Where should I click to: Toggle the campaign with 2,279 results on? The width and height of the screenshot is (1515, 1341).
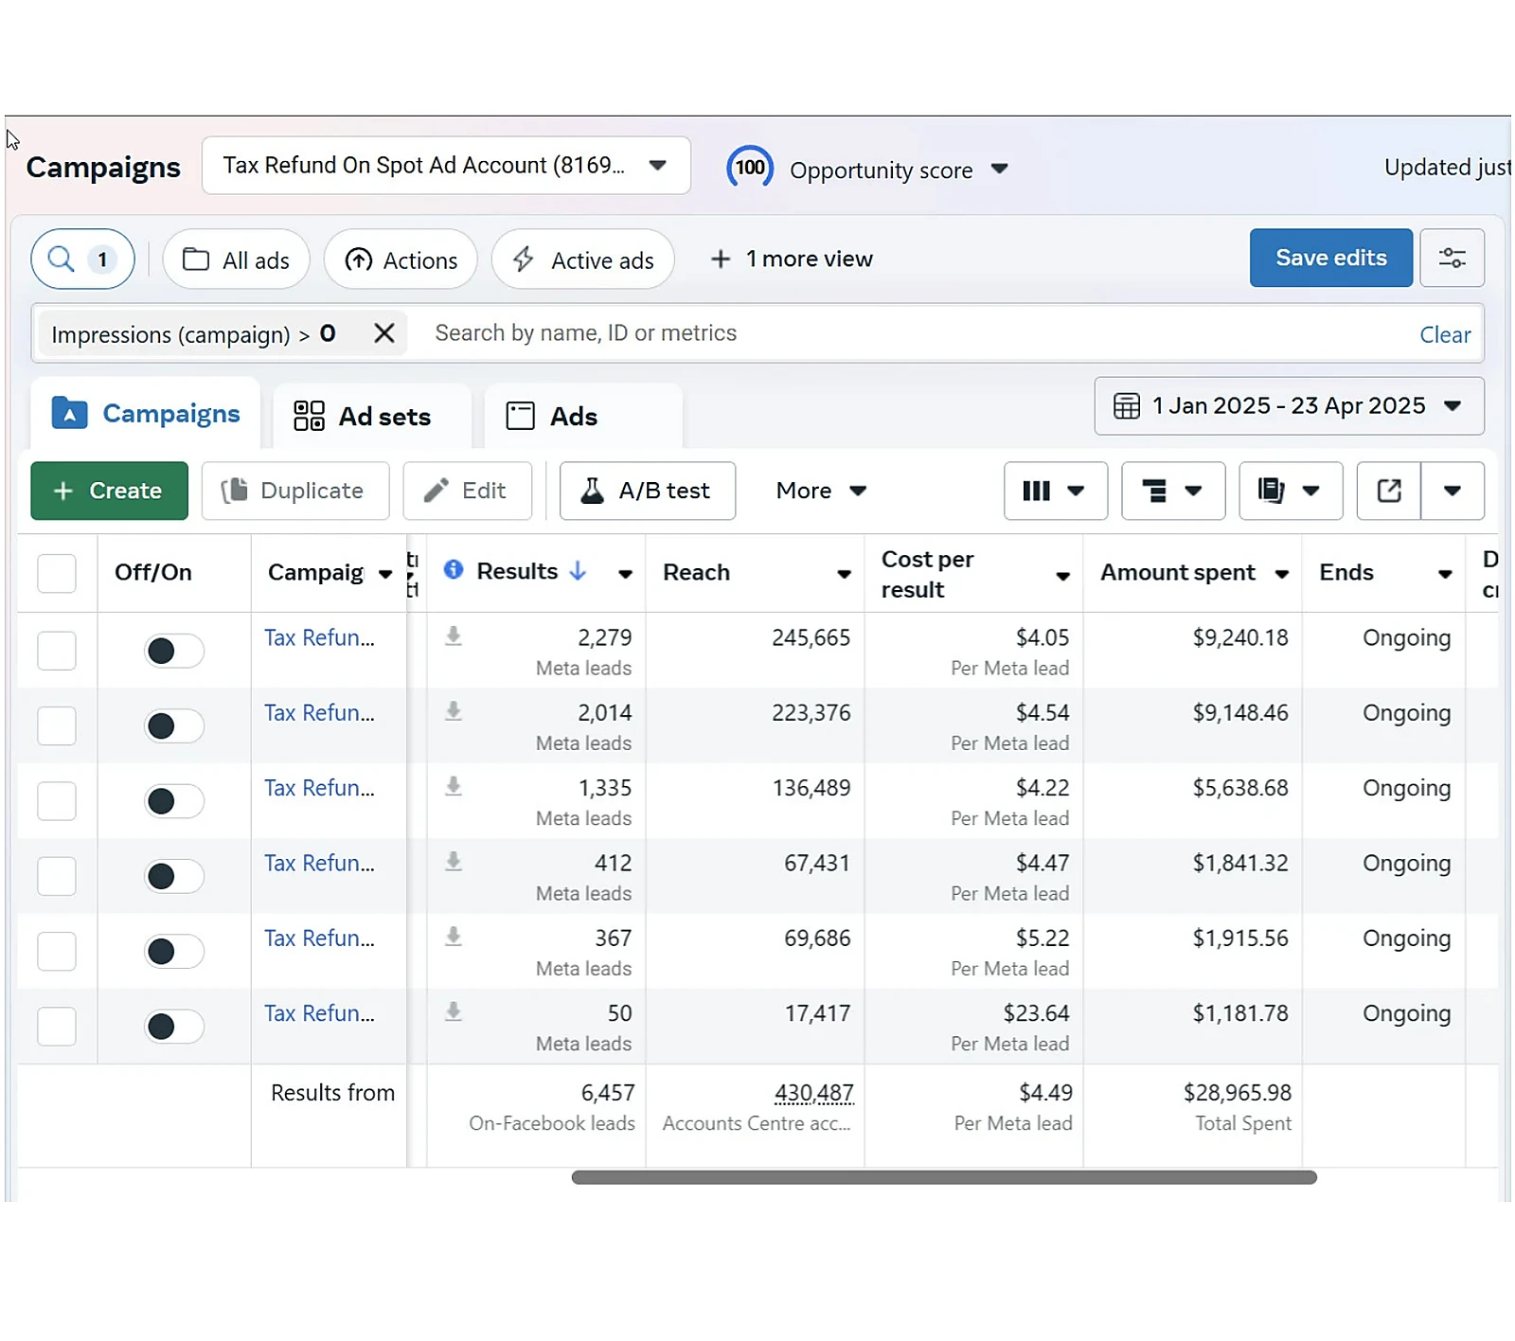pyautogui.click(x=174, y=651)
